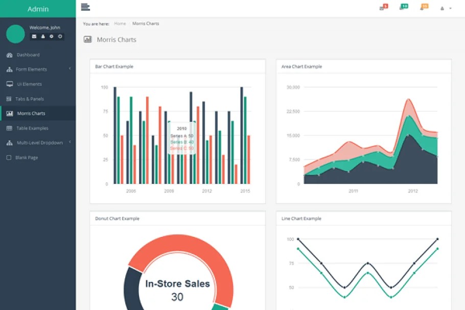Click the user profile icon under Welcome, John

[x=43, y=36]
